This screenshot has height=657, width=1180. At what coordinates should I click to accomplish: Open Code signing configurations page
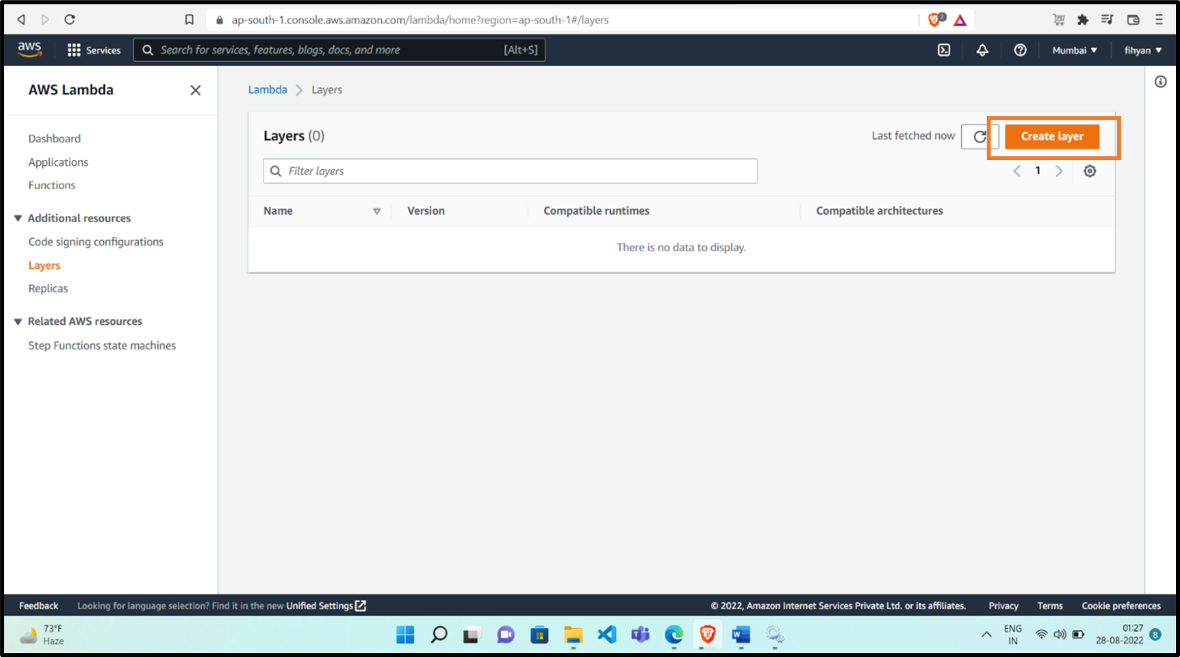(x=96, y=241)
